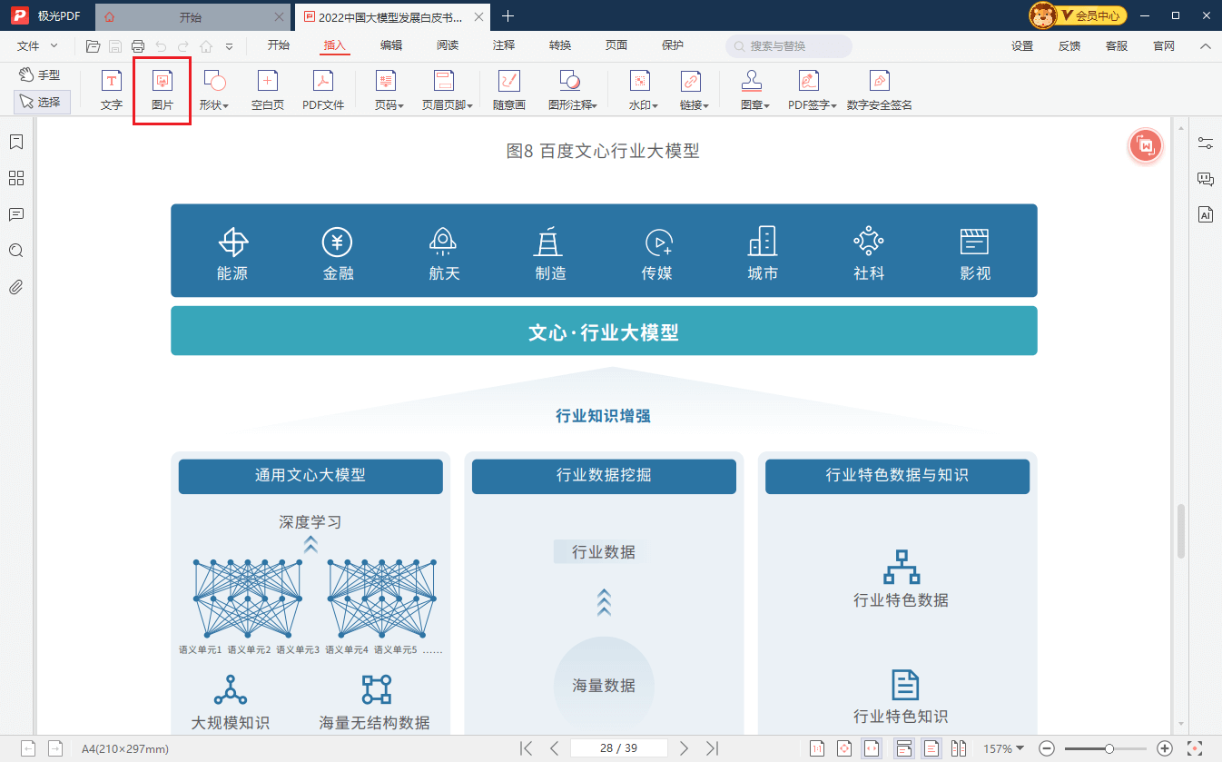Open the 设置 settings link
Viewport: 1222px width, 762px height.
tap(1022, 46)
